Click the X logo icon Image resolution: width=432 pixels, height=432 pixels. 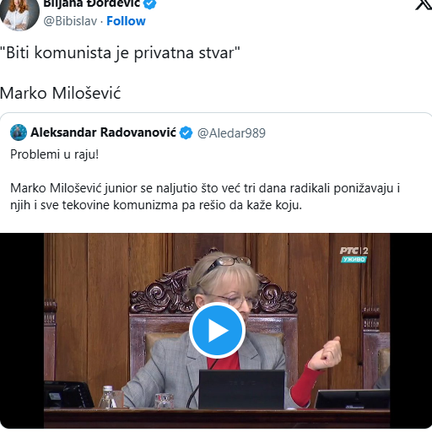click(424, 5)
